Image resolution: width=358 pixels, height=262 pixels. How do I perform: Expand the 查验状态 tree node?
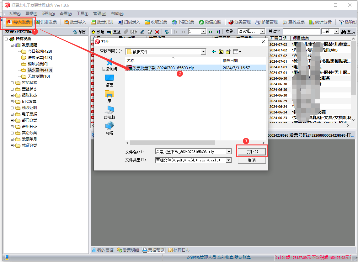point(12,89)
